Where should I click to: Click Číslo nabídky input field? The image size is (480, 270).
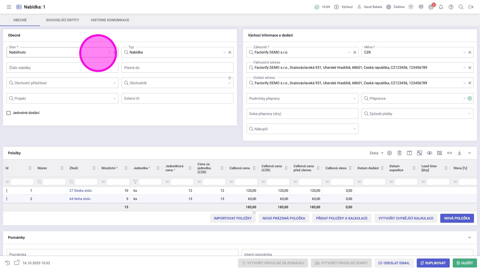click(x=42, y=68)
